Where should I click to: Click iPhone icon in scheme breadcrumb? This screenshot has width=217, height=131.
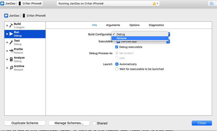(24, 15)
